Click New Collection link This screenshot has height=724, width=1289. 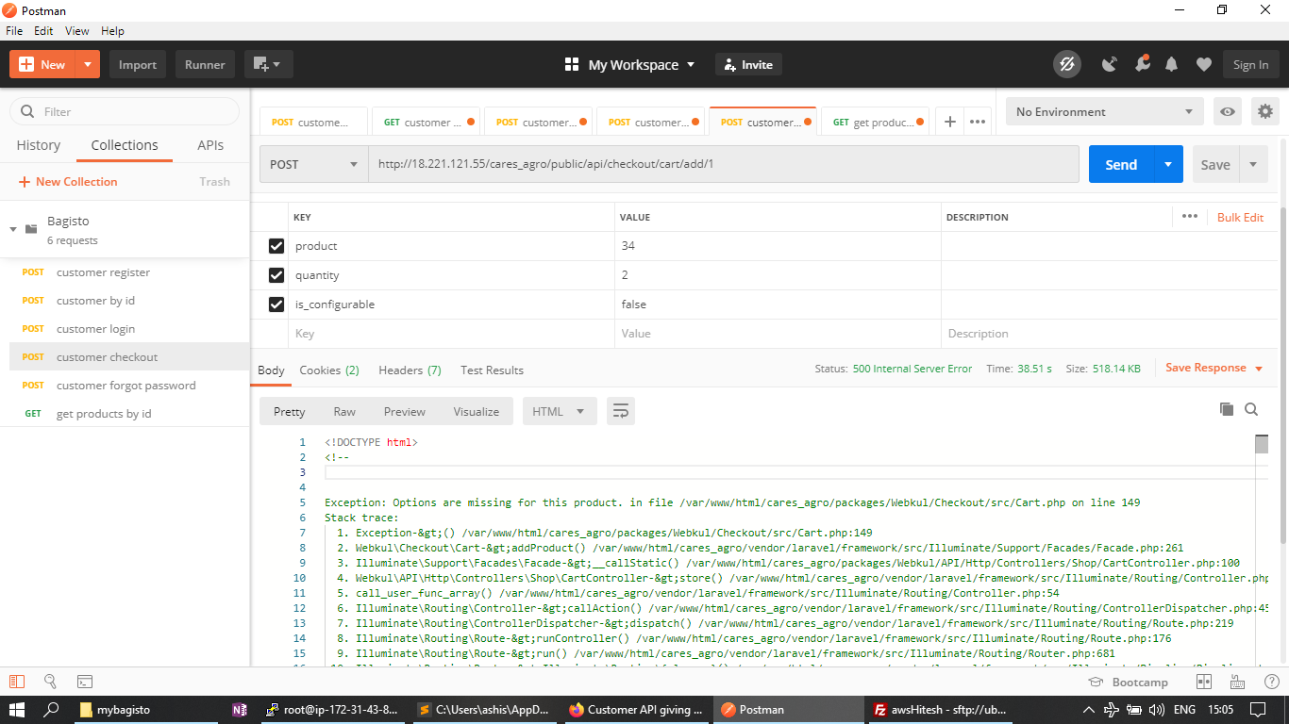68,182
